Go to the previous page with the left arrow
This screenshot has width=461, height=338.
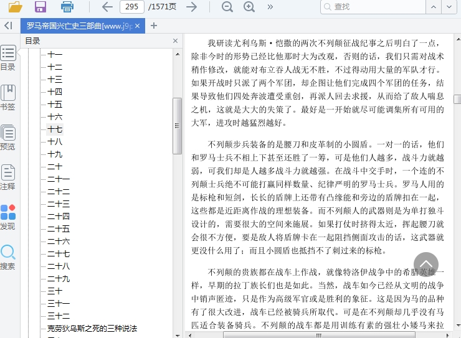click(x=107, y=7)
